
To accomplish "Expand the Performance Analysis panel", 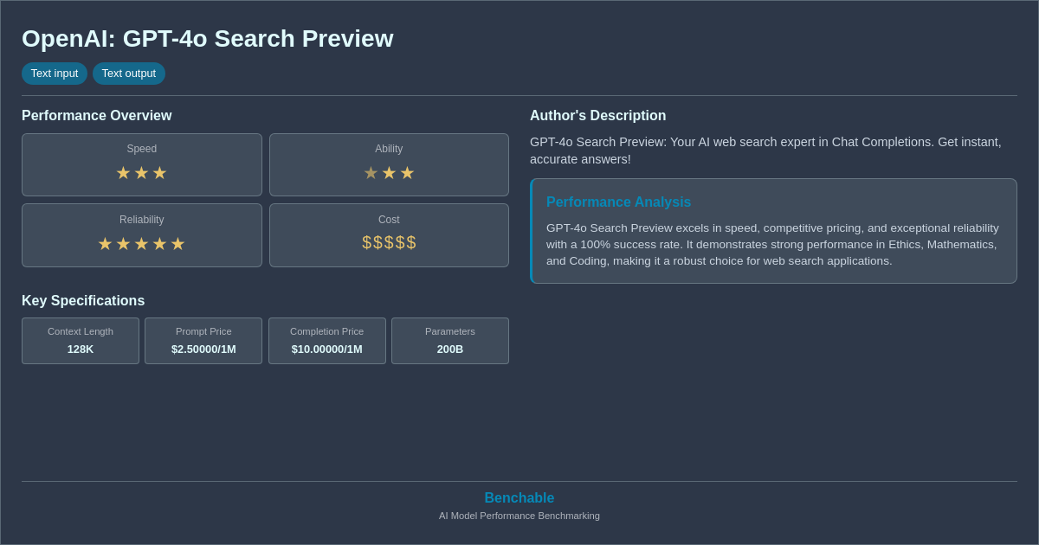I will pyautogui.click(x=773, y=229).
